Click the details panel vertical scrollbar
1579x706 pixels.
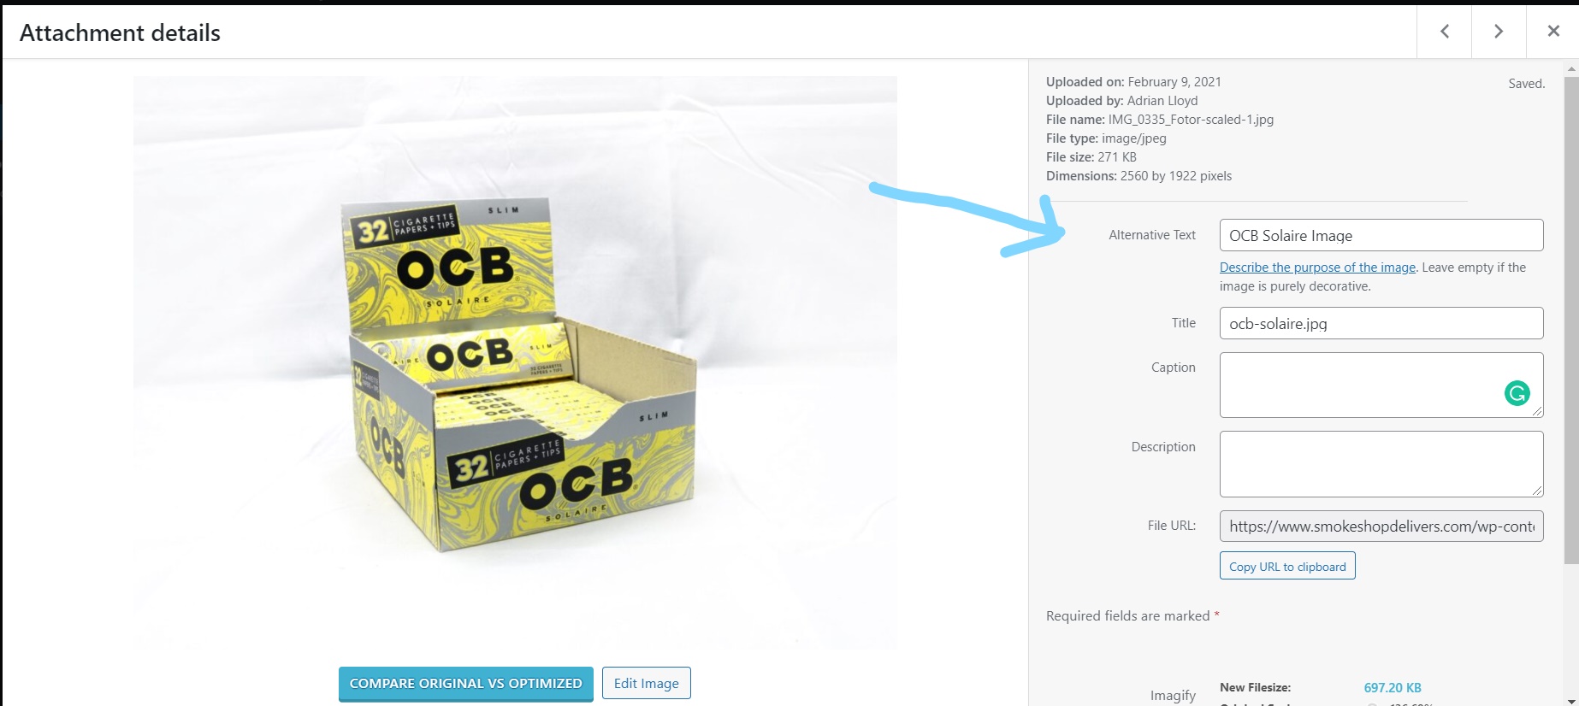1571,321
